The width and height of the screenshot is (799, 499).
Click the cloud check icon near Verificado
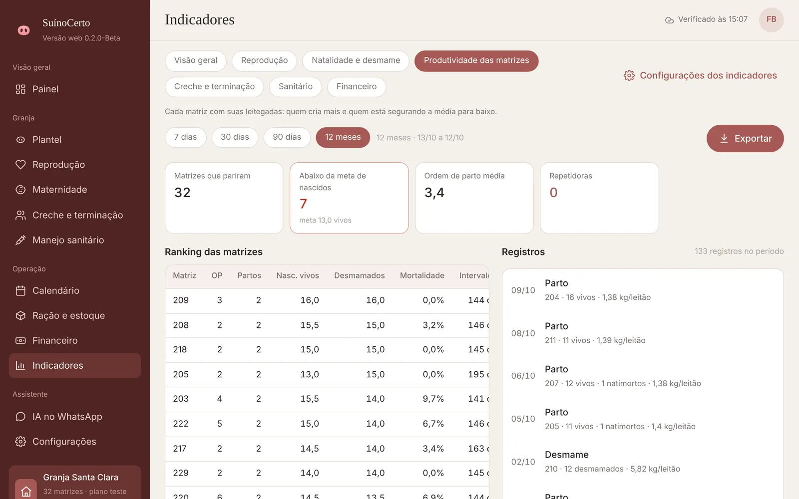coord(669,20)
